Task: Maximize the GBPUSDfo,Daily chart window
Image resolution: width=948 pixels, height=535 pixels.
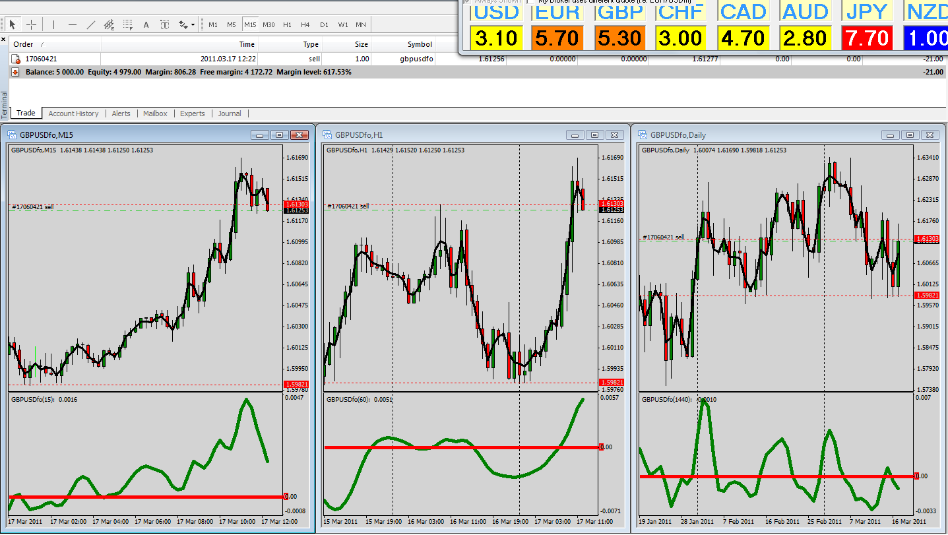Action: 910,135
